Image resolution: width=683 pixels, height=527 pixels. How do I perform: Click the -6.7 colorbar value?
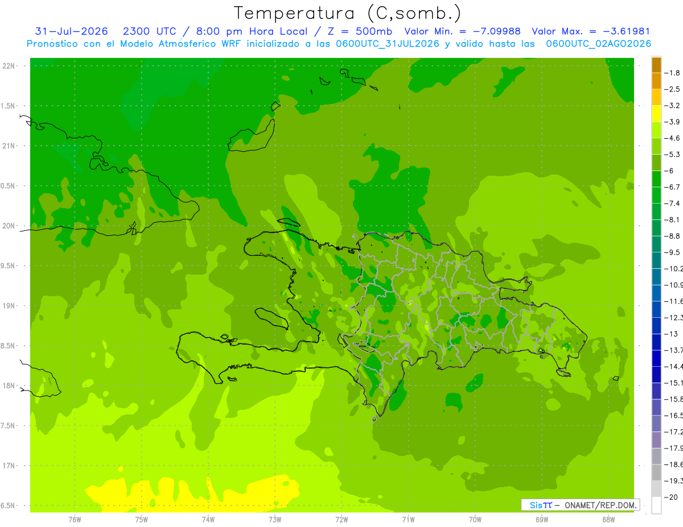[x=673, y=187]
